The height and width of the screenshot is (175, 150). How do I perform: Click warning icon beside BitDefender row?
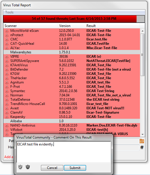point(7,69)
